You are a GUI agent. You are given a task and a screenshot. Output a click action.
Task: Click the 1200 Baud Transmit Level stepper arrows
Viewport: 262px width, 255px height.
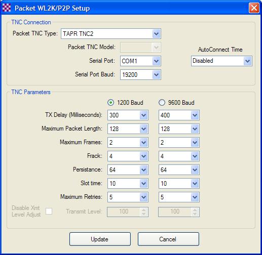(144, 212)
